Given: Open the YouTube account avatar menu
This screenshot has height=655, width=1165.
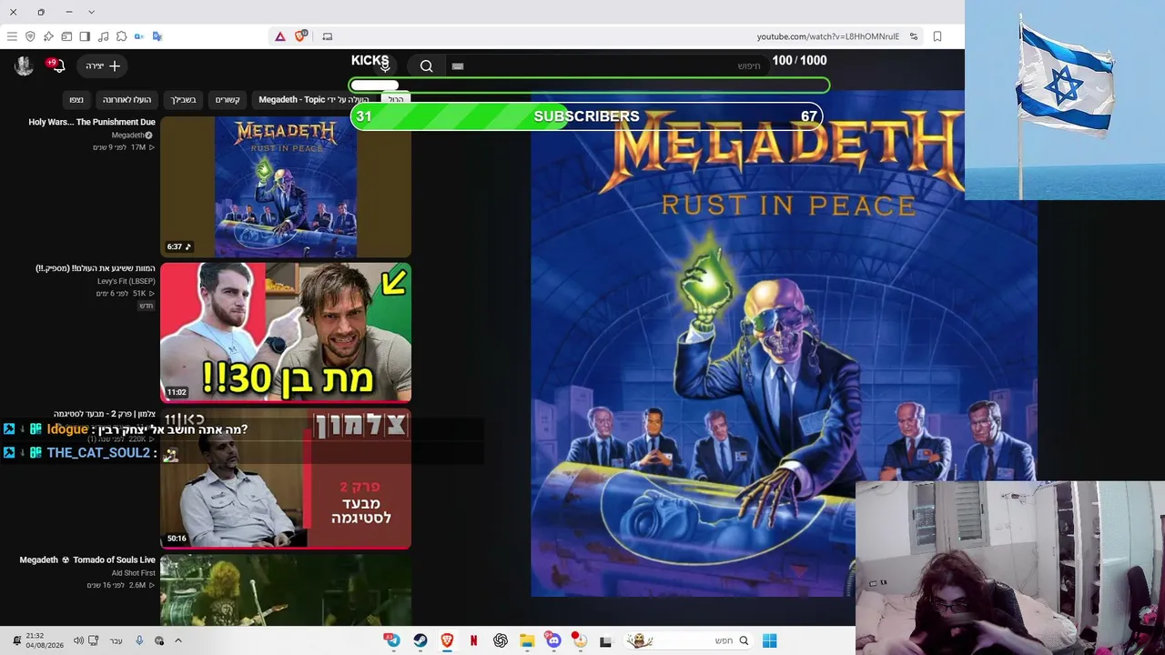Looking at the screenshot, I should coord(24,65).
